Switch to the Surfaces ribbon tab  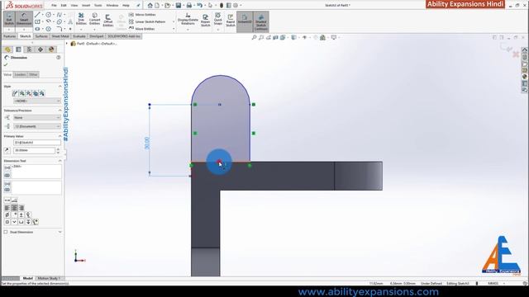pos(41,36)
